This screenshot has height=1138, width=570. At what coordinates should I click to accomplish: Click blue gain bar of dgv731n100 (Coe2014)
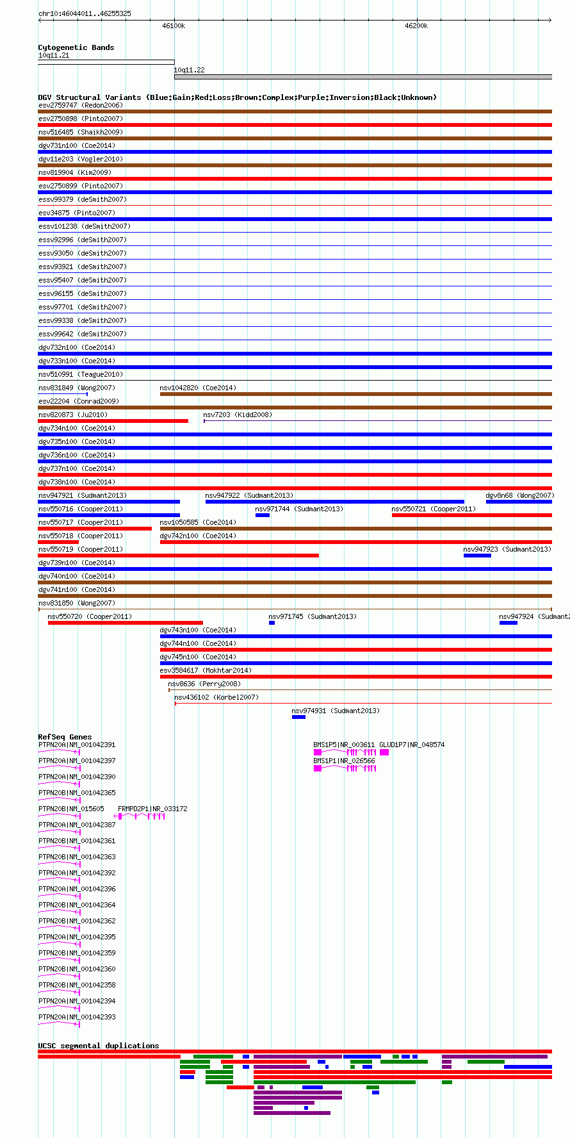(x=295, y=152)
